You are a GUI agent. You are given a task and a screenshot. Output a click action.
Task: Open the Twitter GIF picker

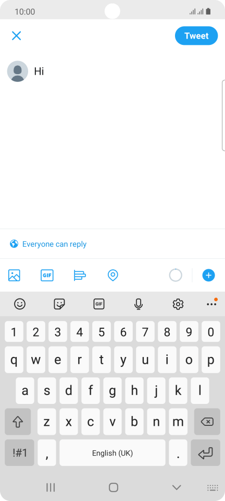point(47,275)
